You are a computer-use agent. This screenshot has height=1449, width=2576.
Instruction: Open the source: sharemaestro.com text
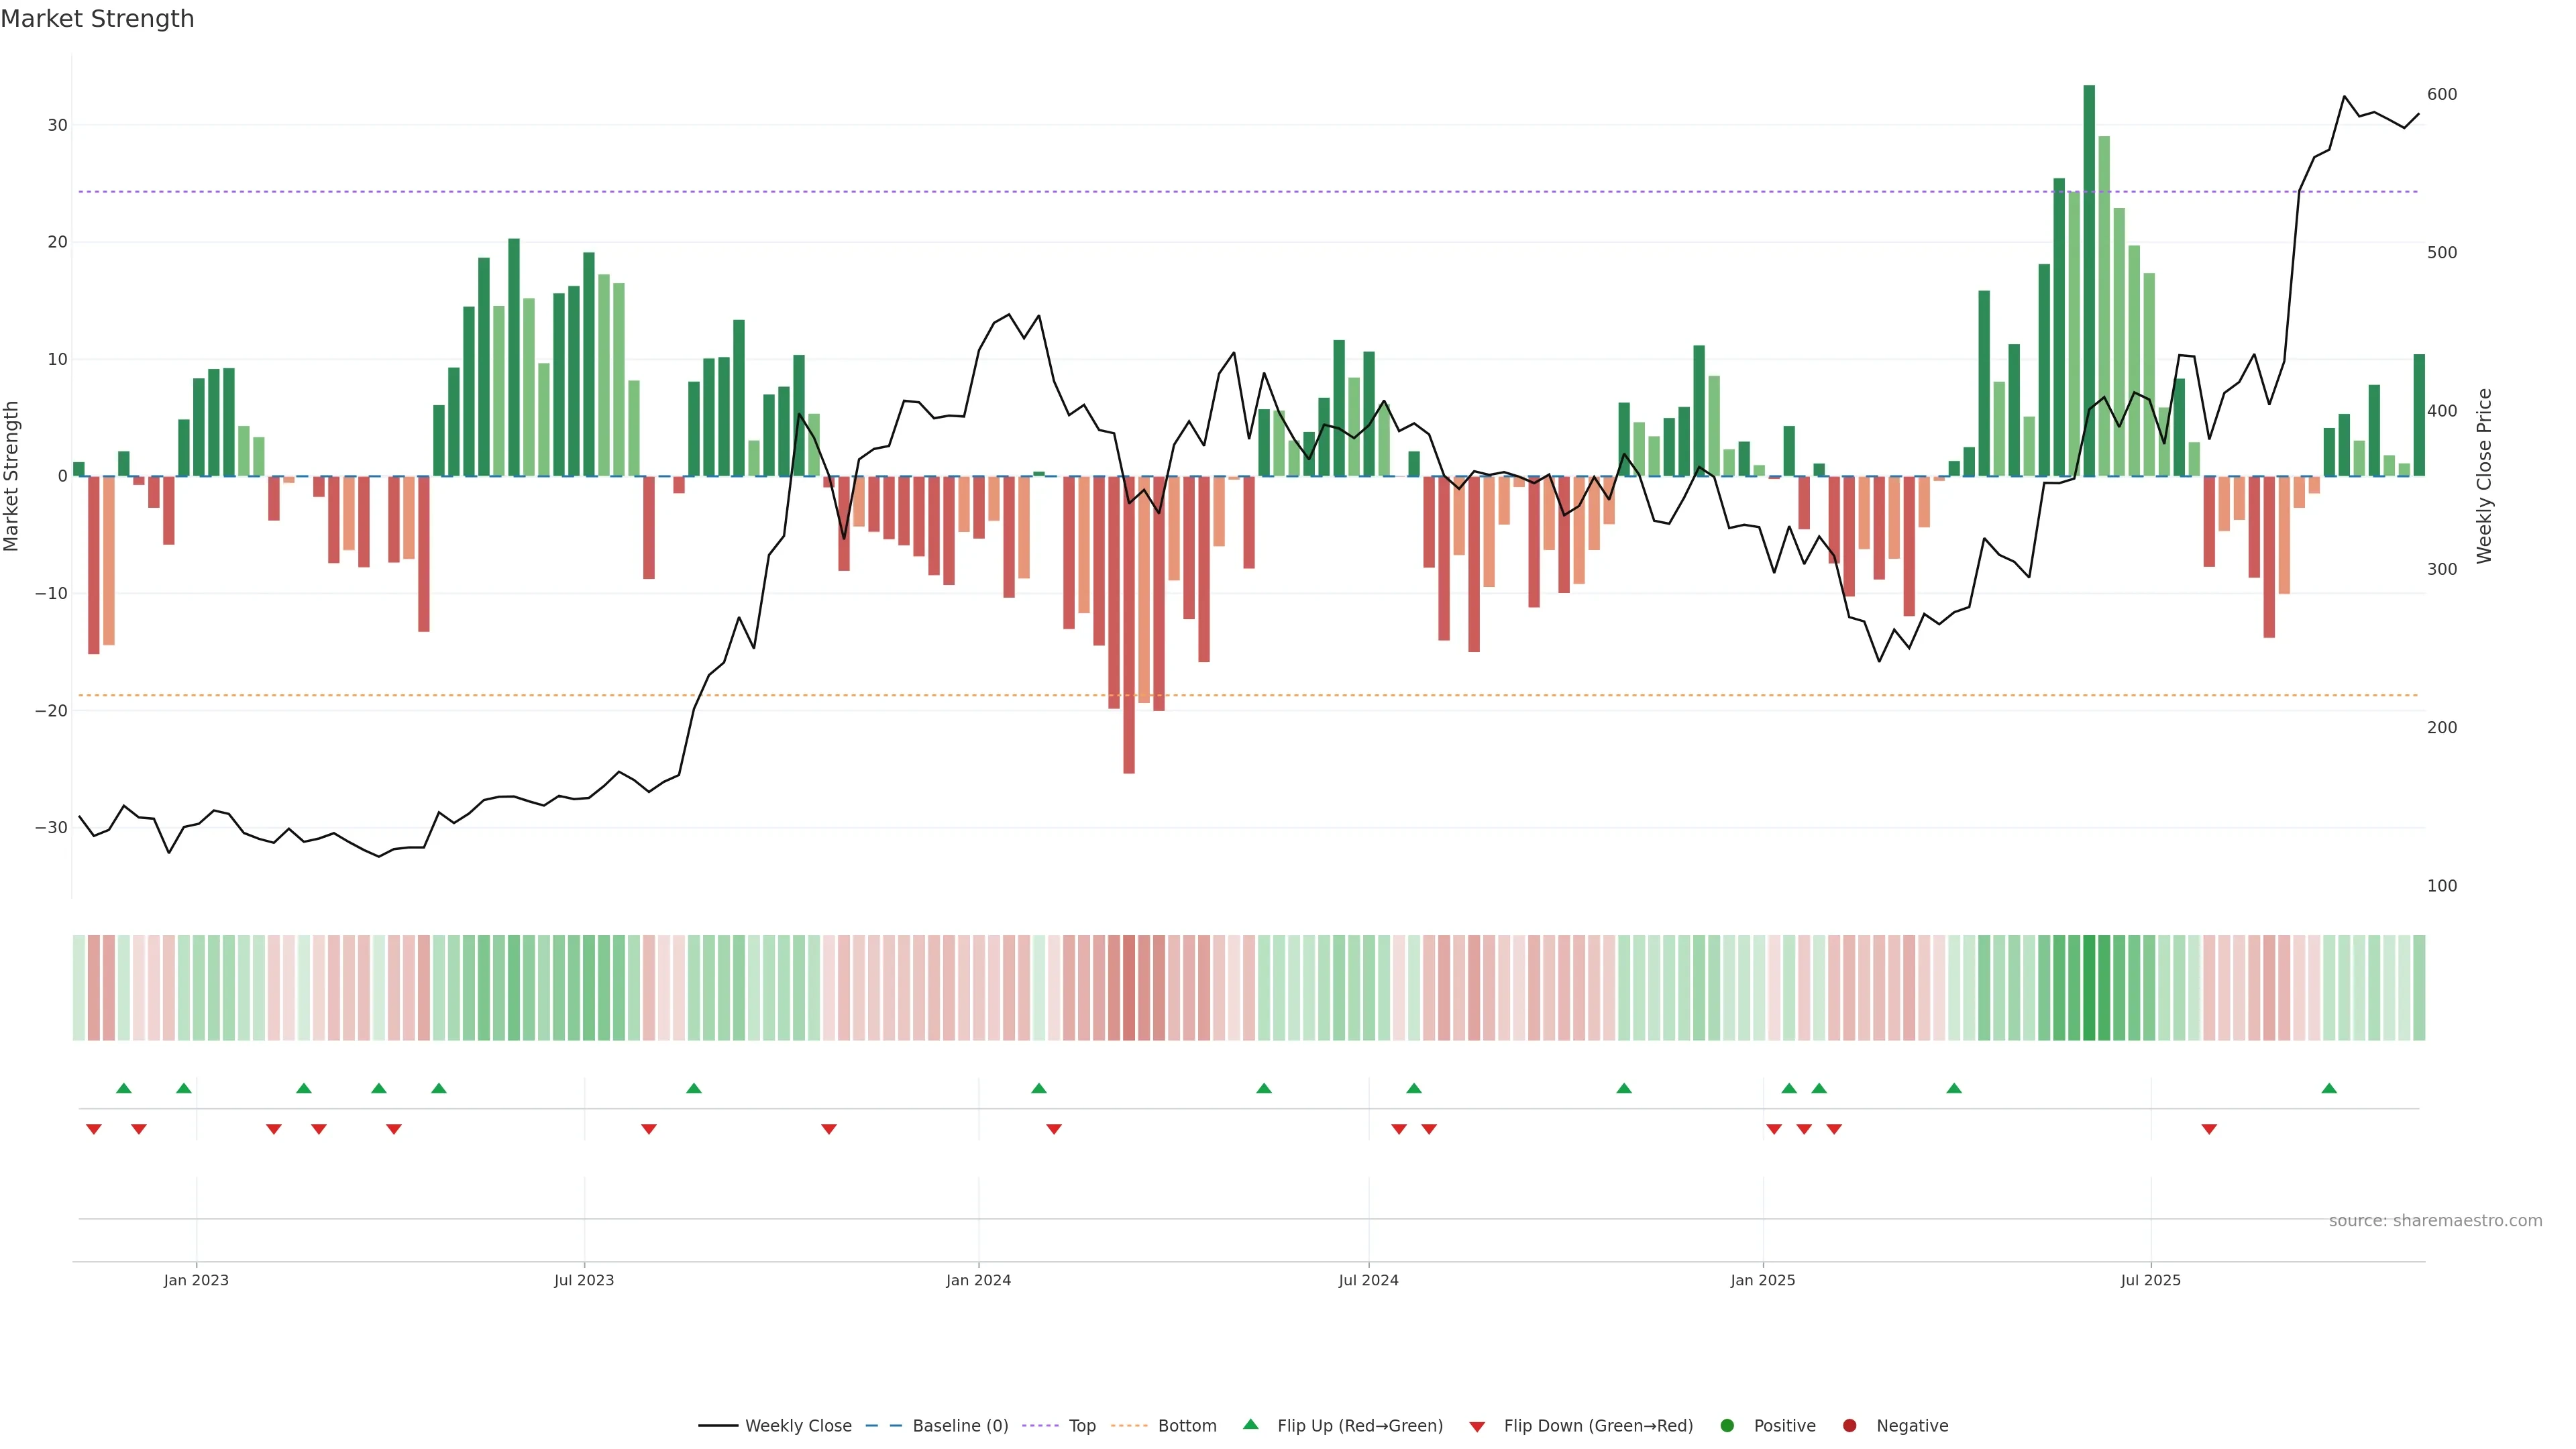coord(2435,1221)
